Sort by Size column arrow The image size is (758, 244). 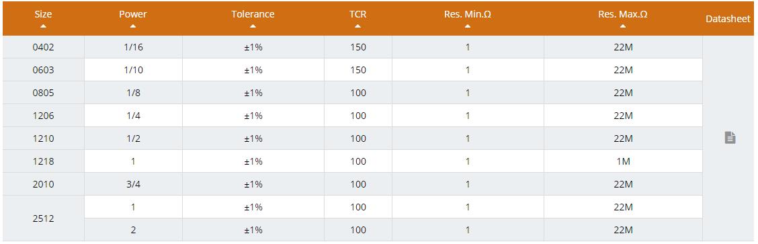[x=44, y=26]
